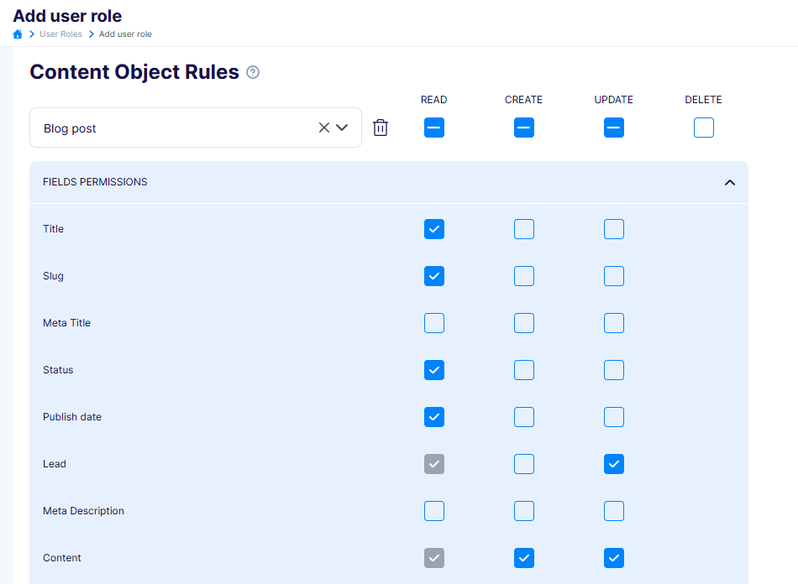Enable CREATE permission for Slug field

coord(523,276)
